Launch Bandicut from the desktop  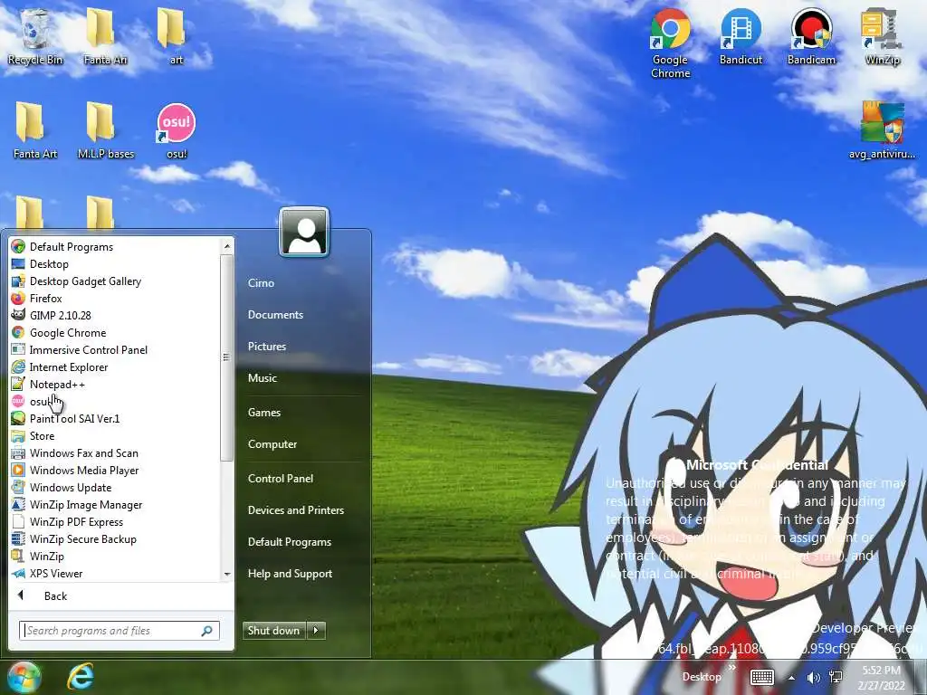tap(741, 36)
